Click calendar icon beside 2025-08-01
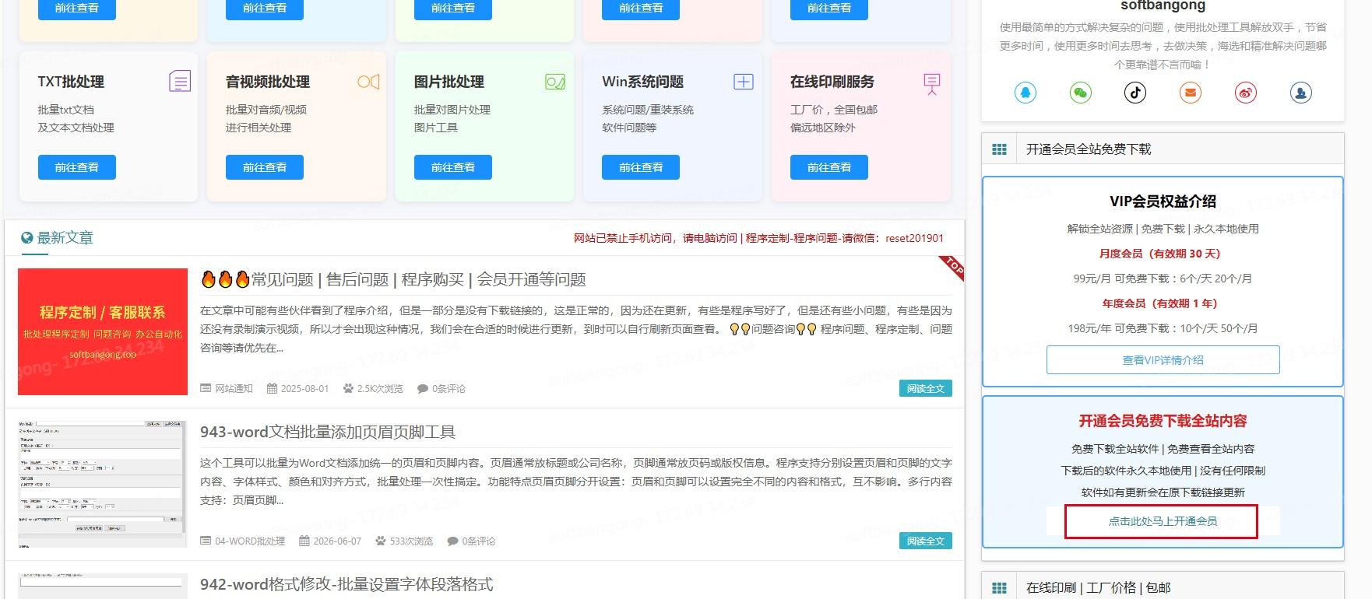The image size is (1372, 599). (272, 388)
